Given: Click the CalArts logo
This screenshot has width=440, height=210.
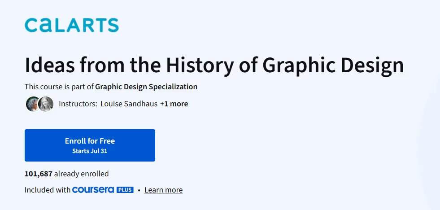Looking at the screenshot, I should point(72,25).
